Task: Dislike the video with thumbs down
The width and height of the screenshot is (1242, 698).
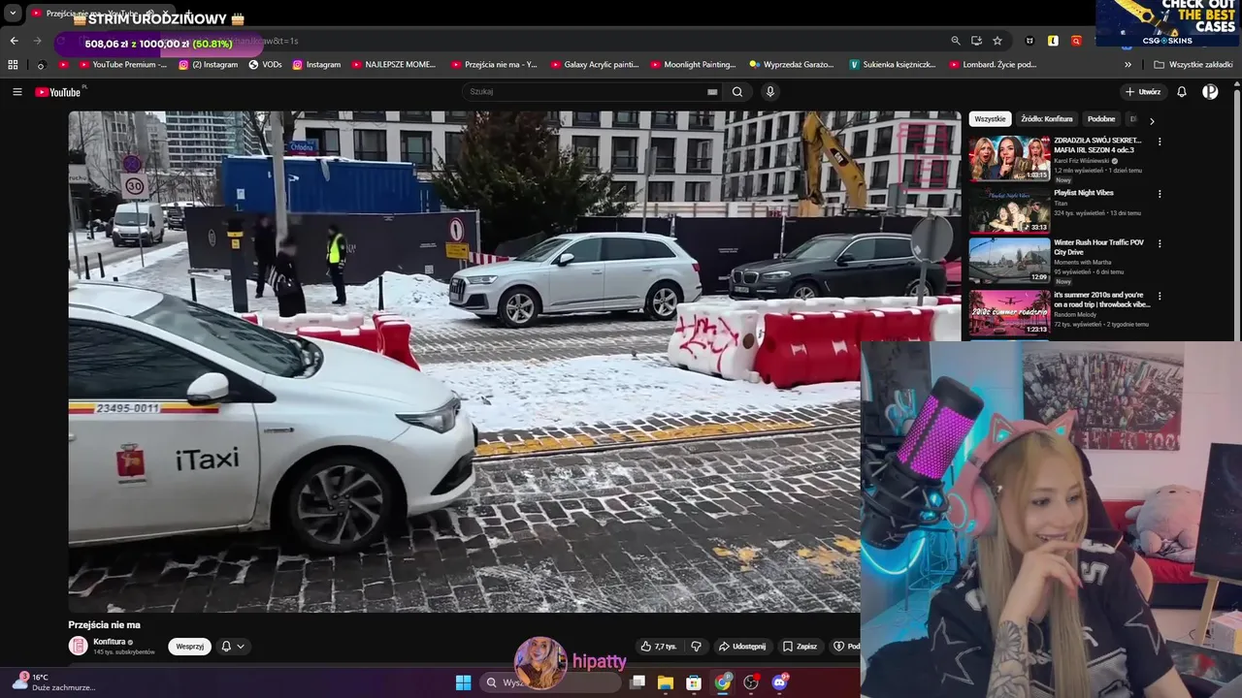Action: [x=696, y=647]
